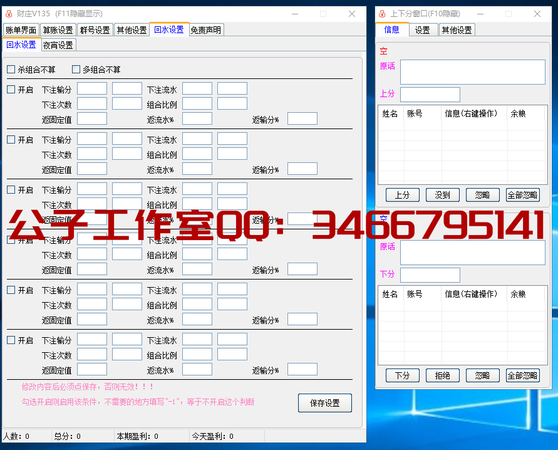Click 全部忽略 in the 上分 section
The image size is (558, 450).
coord(523,195)
